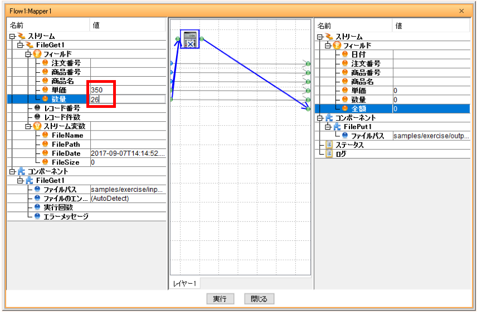Click the samples/exercise/inp... file path value

point(127,190)
